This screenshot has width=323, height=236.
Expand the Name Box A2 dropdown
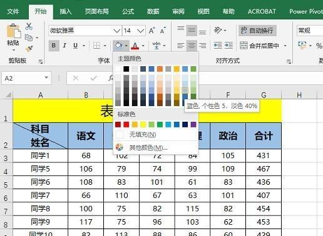(46, 78)
